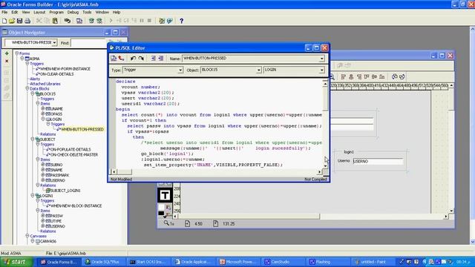Click the Redo arrow in PL/SQL Editor
Image resolution: width=475 pixels, height=267 pixels.
(141, 58)
